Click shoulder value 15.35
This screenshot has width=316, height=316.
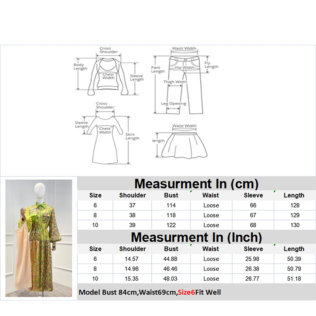tap(132, 279)
